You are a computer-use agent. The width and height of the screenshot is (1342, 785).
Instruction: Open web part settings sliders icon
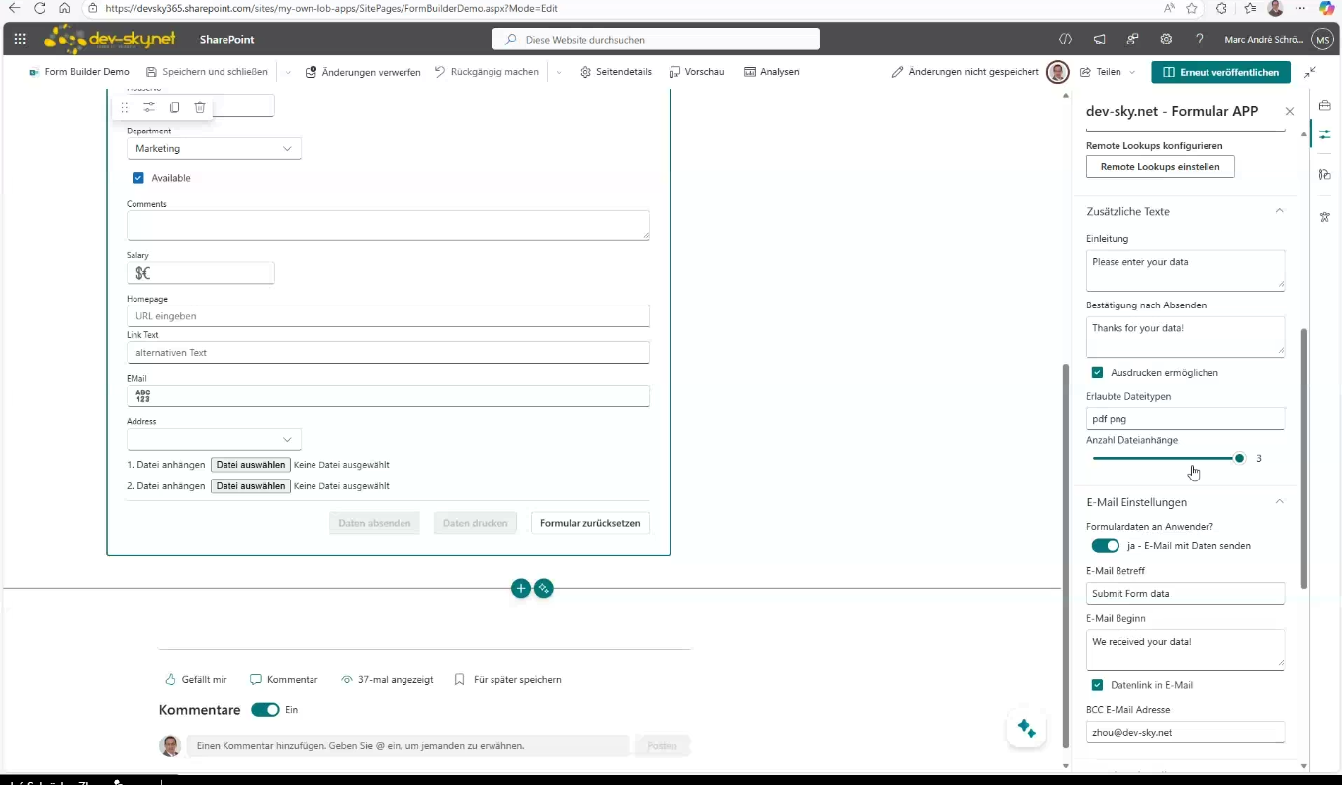pos(149,107)
